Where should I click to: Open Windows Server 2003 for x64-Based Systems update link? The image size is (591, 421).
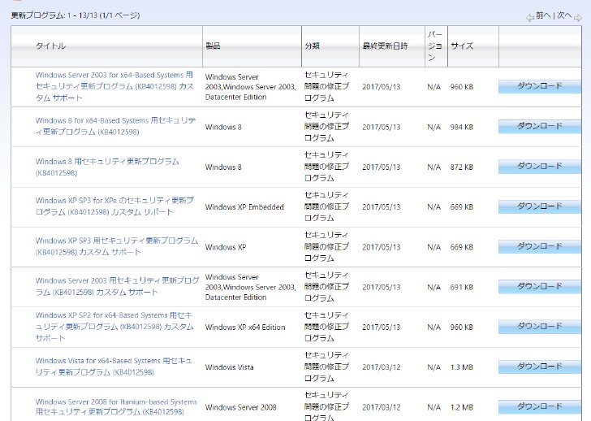pyautogui.click(x=114, y=86)
